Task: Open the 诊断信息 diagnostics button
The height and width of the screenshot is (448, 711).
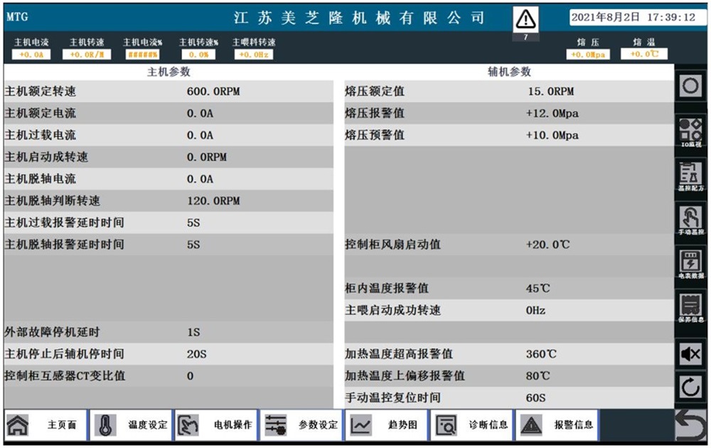Action: tap(471, 425)
